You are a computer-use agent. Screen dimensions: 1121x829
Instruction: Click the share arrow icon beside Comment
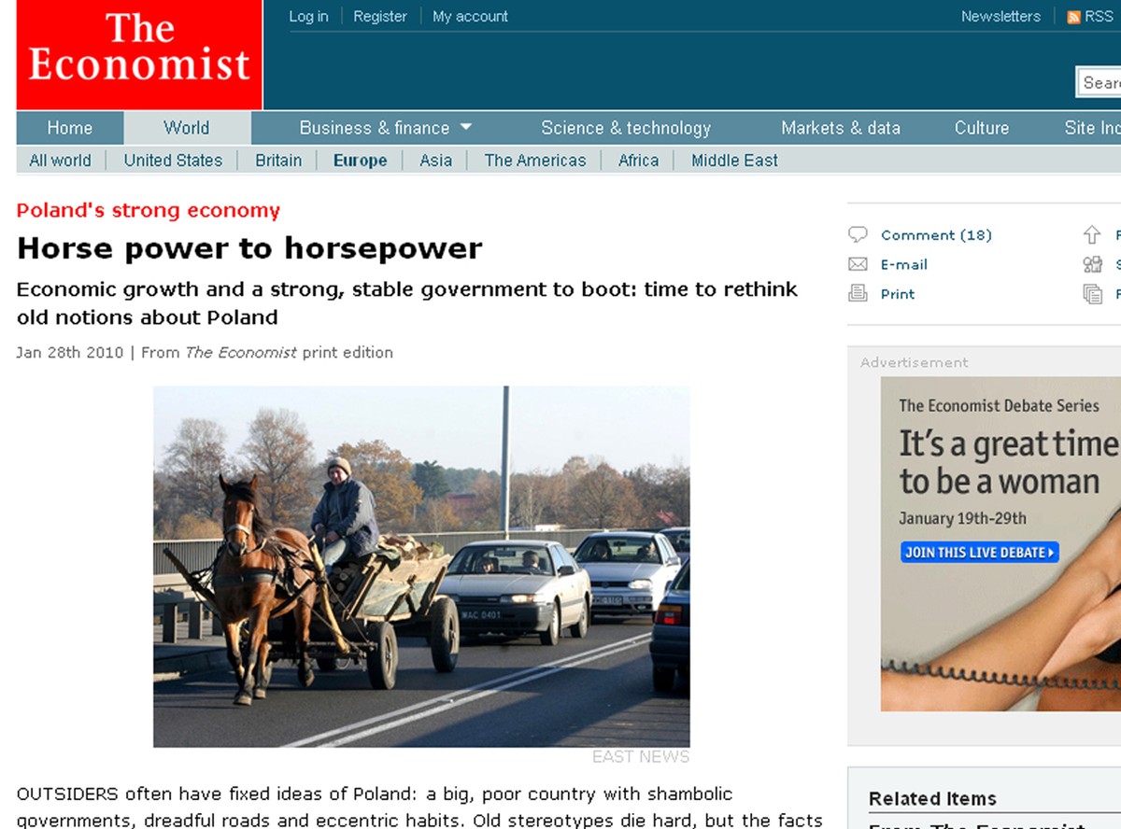(1092, 235)
